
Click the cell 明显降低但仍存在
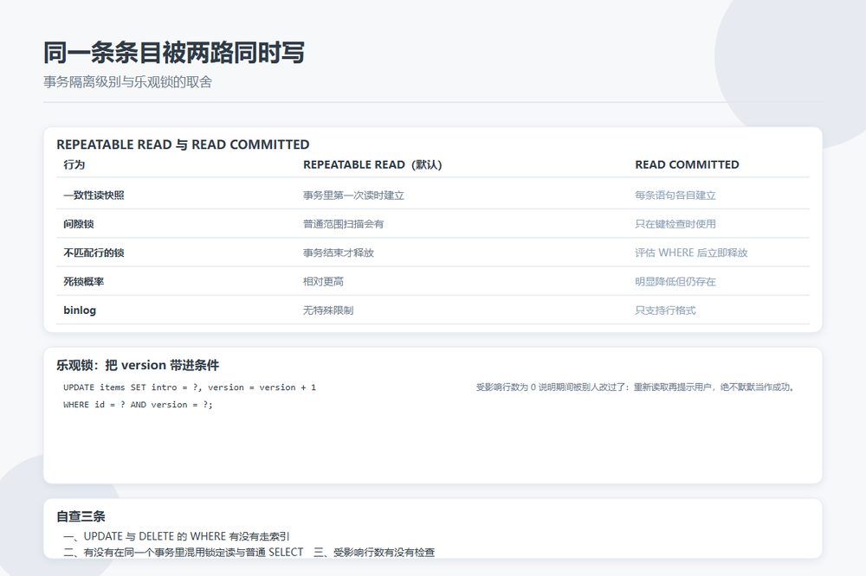675,281
